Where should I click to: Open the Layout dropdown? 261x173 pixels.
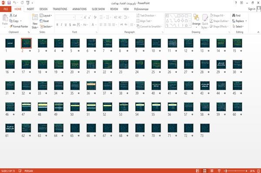(x=46, y=16)
